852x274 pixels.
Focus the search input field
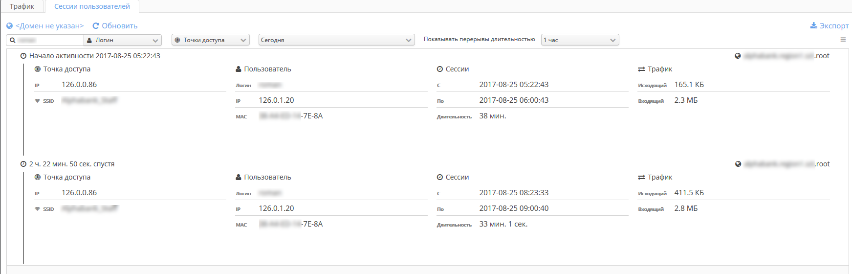coord(49,40)
